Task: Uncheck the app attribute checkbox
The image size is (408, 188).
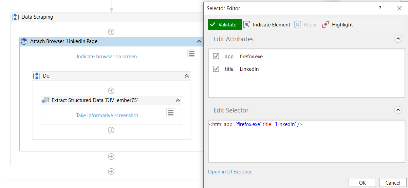Action: tap(216, 56)
